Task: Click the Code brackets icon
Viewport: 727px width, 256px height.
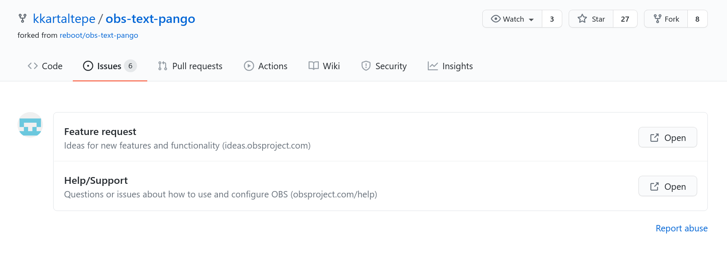Action: (x=33, y=66)
